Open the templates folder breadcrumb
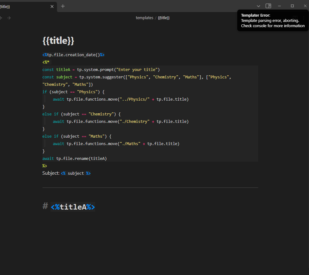The image size is (309, 275). (144, 18)
